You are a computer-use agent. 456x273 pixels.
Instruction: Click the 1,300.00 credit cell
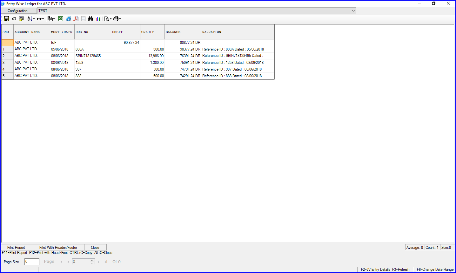pos(152,63)
